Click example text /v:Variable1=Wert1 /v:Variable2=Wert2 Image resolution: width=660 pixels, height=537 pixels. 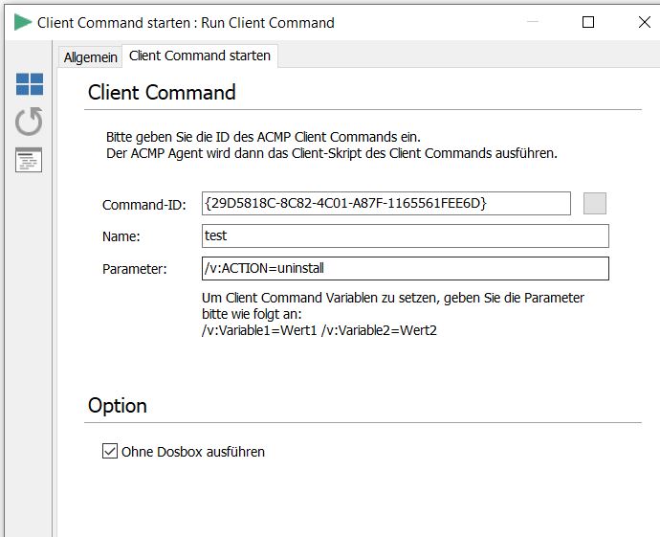tap(319, 330)
